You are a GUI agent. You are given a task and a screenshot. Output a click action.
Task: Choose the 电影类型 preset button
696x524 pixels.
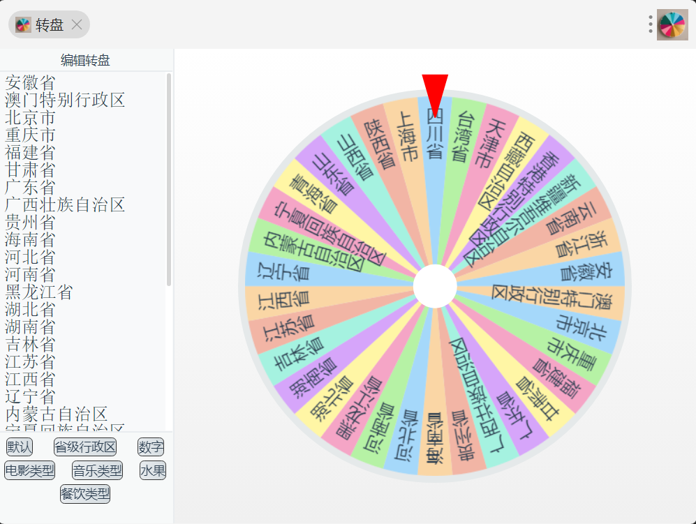30,470
